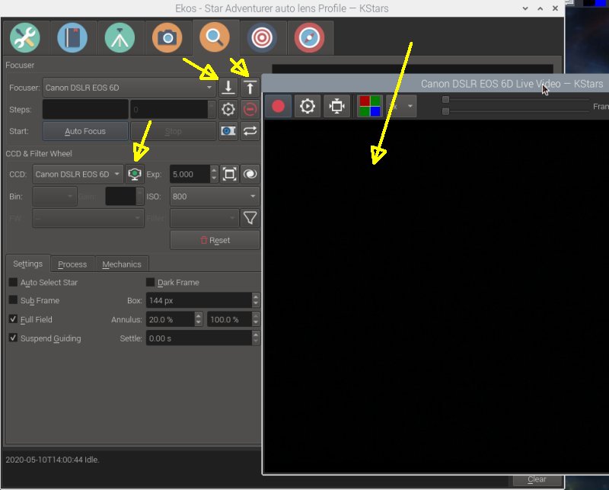Screen dimensions: 609x490
Task: Enable the Sub Frame checkbox
Action: point(13,299)
